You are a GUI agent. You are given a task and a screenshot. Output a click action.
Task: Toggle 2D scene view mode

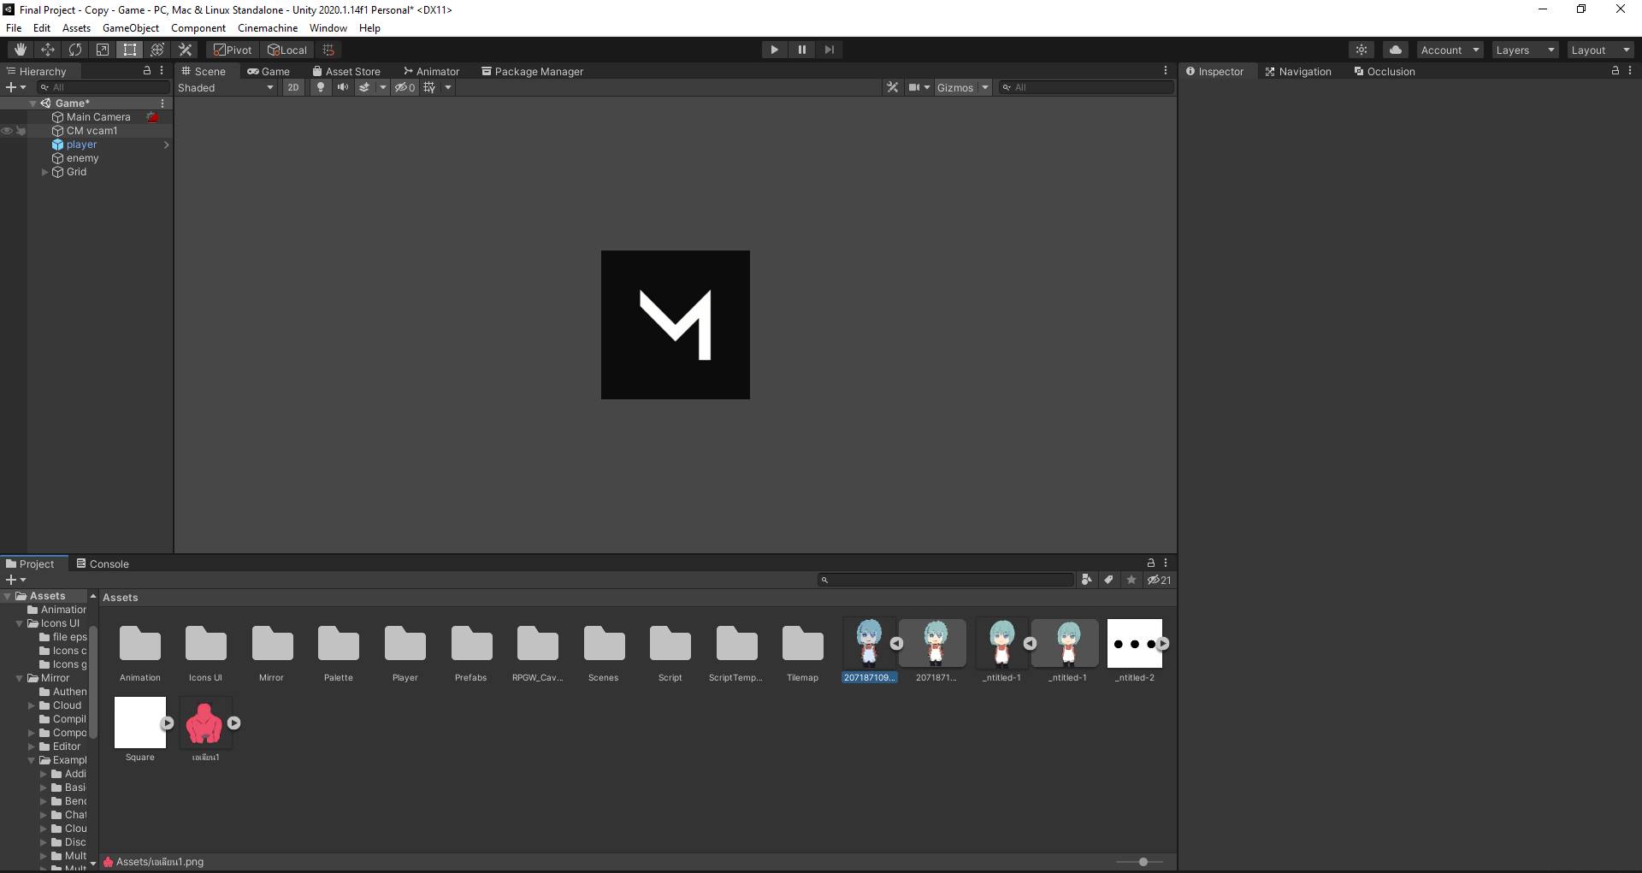(293, 87)
